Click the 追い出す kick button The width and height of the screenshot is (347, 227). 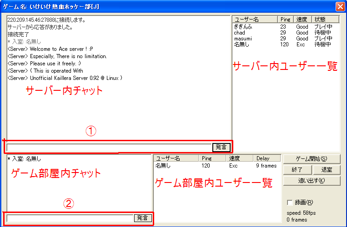pos(312,181)
